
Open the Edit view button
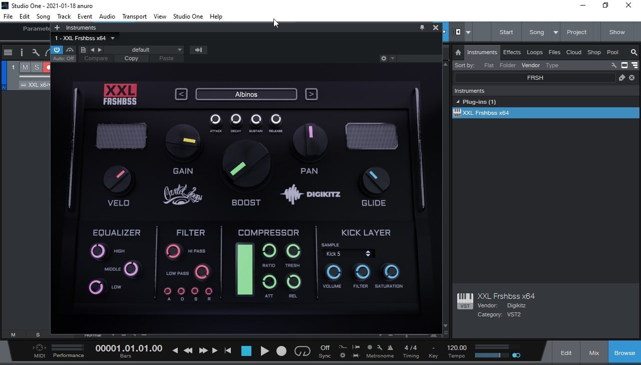point(566,353)
